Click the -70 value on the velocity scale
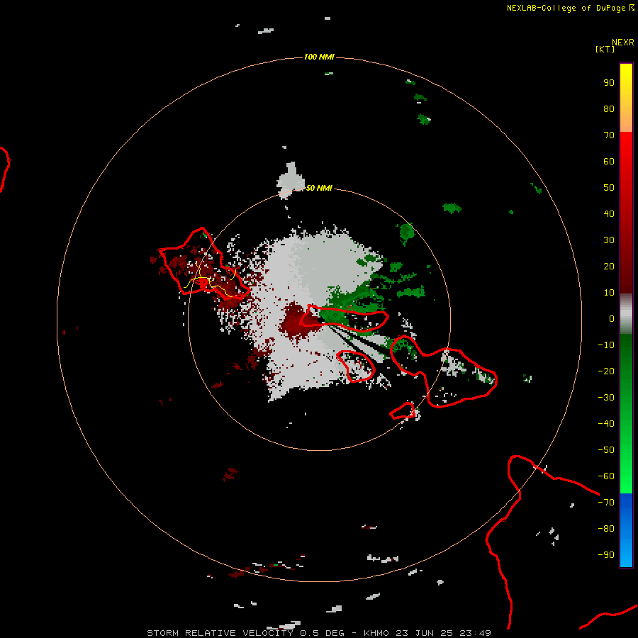The width and height of the screenshot is (638, 638). pos(606,503)
